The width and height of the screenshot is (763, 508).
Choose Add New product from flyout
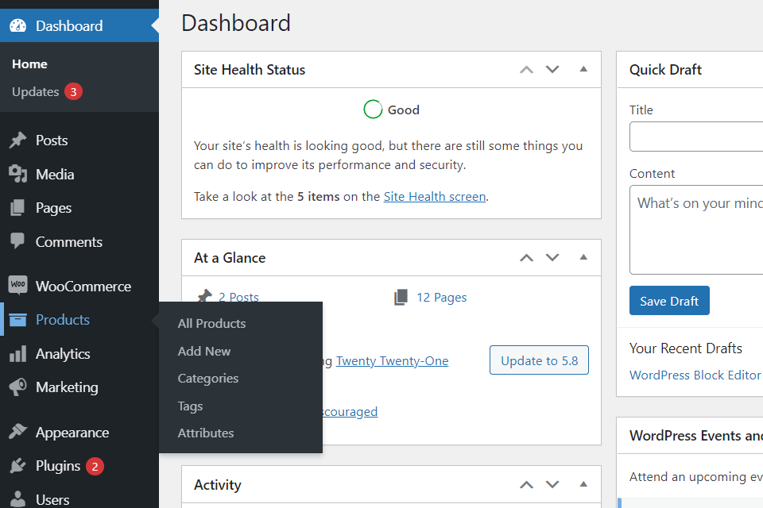204,351
